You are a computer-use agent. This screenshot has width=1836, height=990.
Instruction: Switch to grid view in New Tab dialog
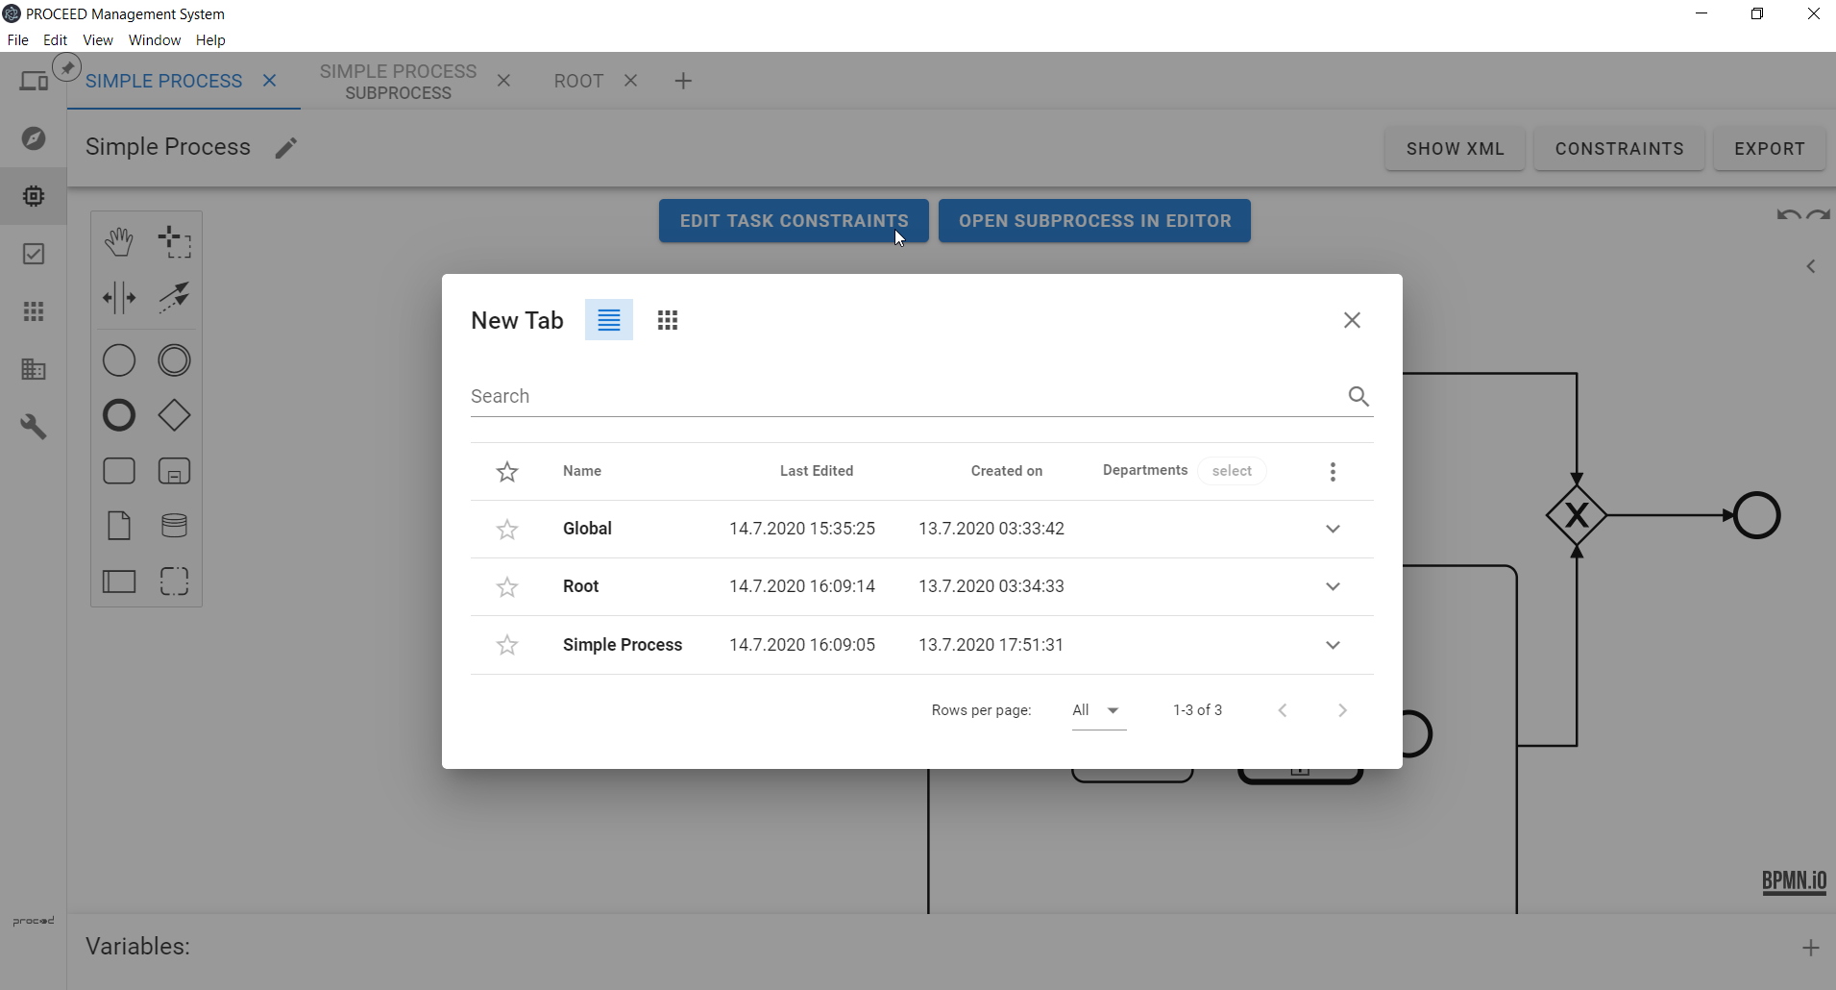[668, 320]
